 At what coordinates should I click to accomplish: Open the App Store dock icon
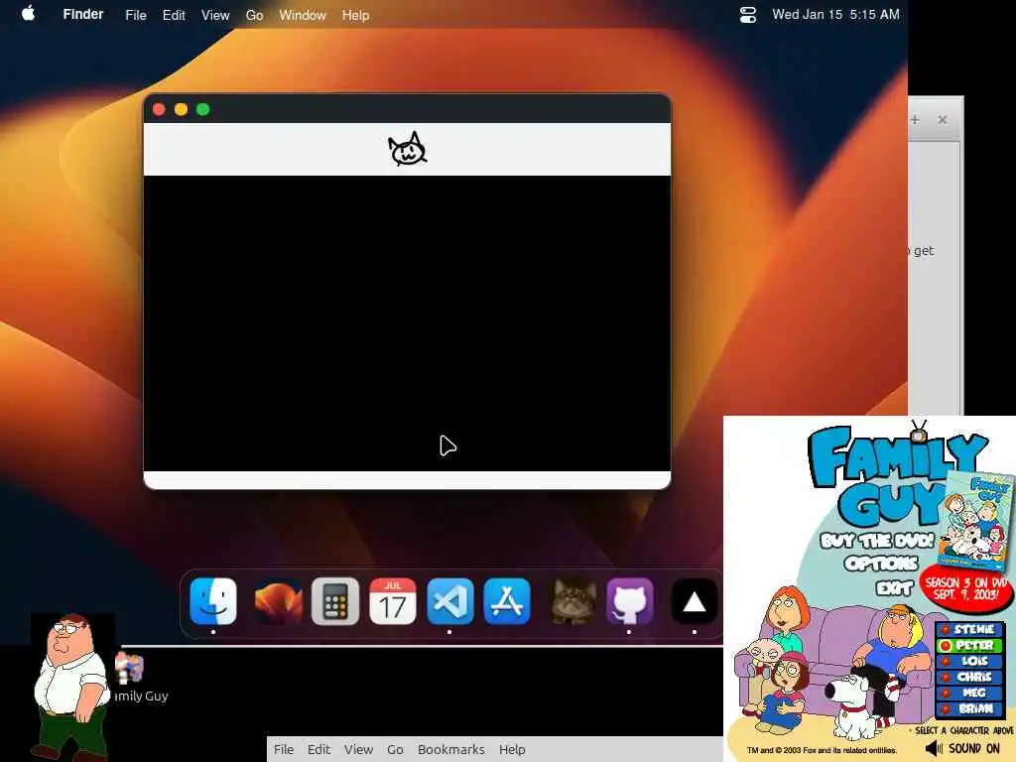click(507, 600)
